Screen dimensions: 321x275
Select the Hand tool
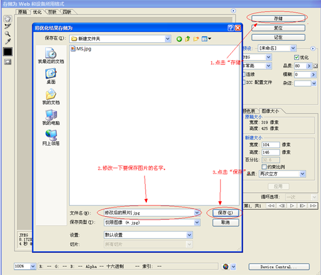[x=8, y=19]
